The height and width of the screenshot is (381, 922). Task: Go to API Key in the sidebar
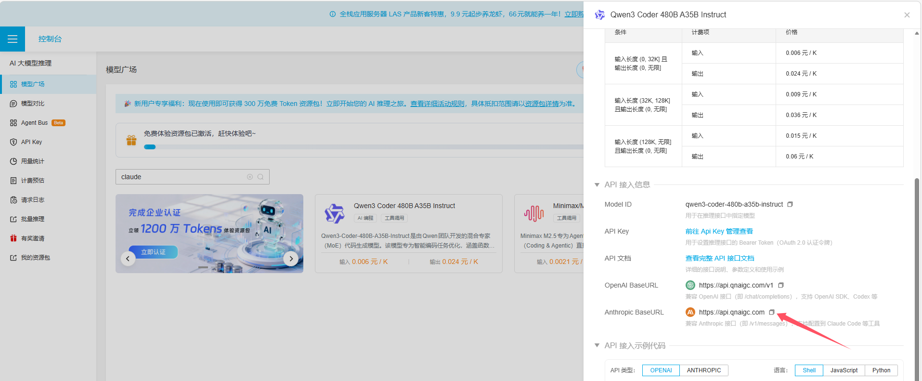tap(48, 142)
